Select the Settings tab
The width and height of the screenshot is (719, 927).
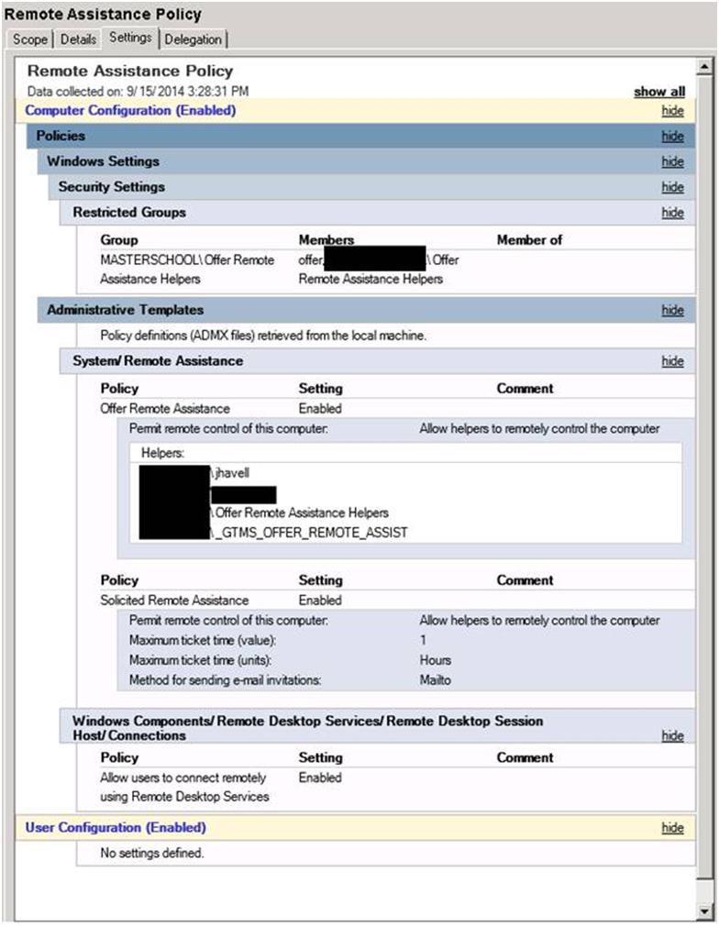pos(130,38)
